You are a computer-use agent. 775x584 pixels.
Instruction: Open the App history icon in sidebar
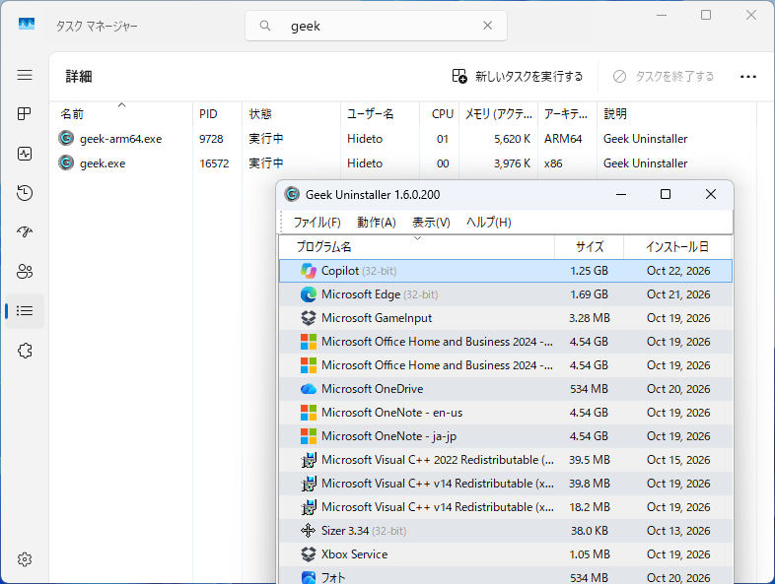[x=25, y=192]
